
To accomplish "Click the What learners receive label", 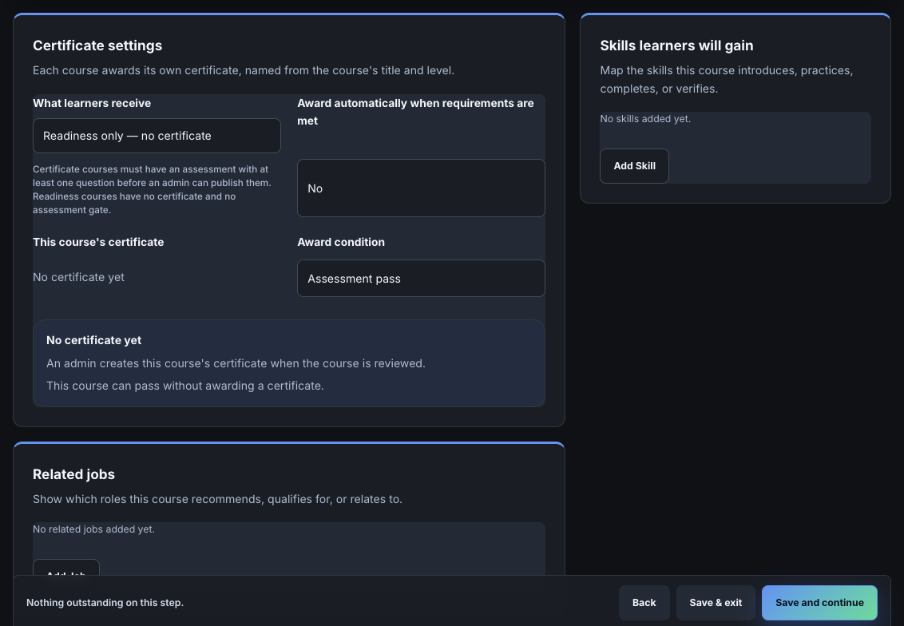I will tap(93, 103).
